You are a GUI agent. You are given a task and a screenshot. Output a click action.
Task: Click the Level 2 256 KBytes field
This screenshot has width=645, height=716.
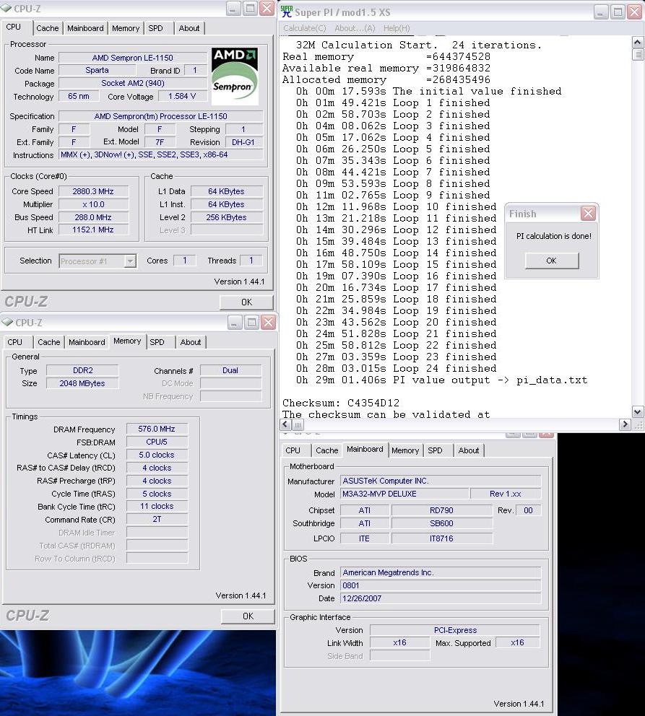(x=227, y=217)
